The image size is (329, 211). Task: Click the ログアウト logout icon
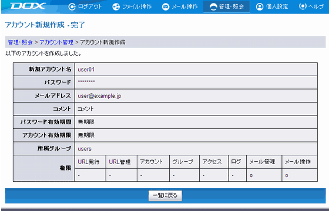point(72,6)
